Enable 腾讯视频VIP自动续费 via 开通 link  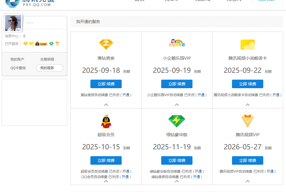point(270,171)
